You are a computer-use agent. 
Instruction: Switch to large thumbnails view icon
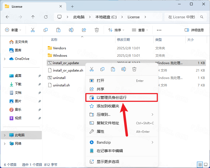point(206,165)
